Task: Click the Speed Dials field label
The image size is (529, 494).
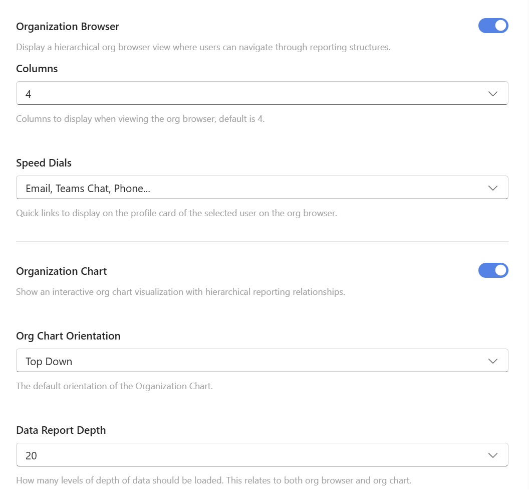Action: 44,163
